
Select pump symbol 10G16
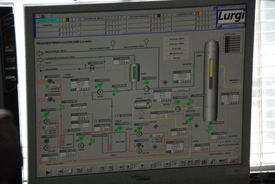pyautogui.click(x=81, y=145)
